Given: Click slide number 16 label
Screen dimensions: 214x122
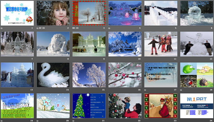Looking at the screenshot, I should coord(139,90).
